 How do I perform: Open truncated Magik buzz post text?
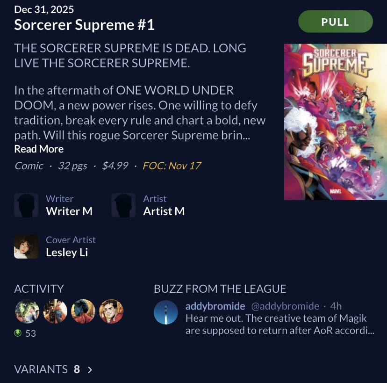280,324
